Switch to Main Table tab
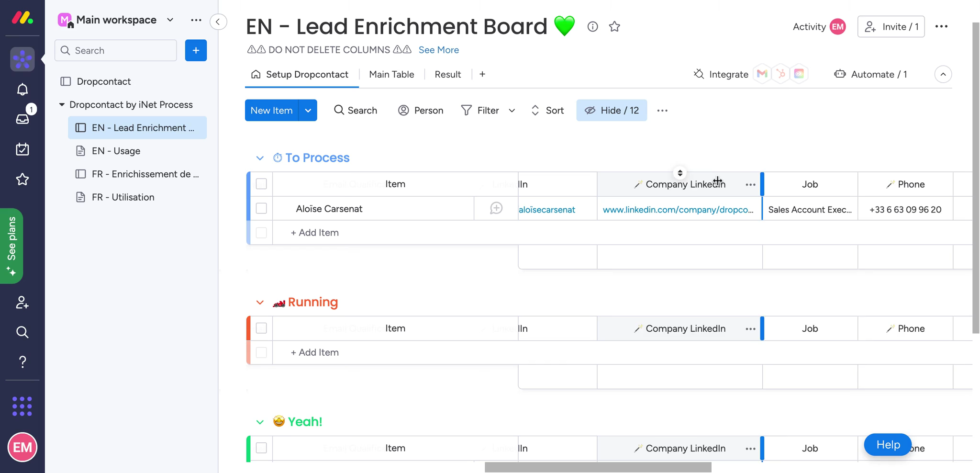980x473 pixels. pyautogui.click(x=391, y=74)
